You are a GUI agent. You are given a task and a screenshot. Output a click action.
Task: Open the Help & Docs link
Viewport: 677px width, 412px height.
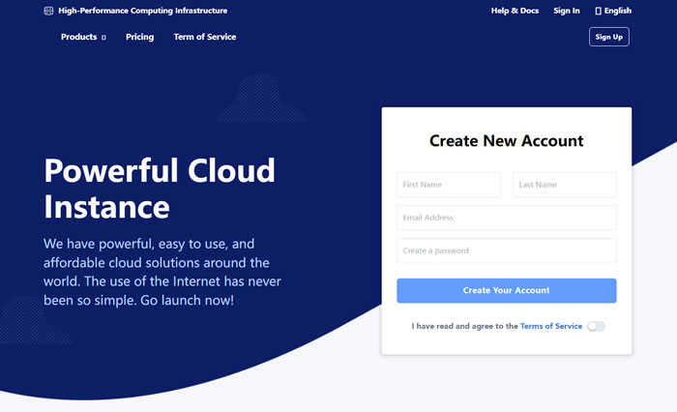point(514,11)
